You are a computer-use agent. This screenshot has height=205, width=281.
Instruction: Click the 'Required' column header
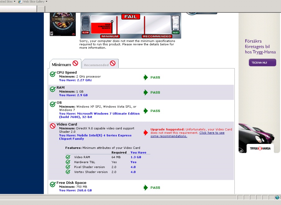pyautogui.click(x=119, y=153)
